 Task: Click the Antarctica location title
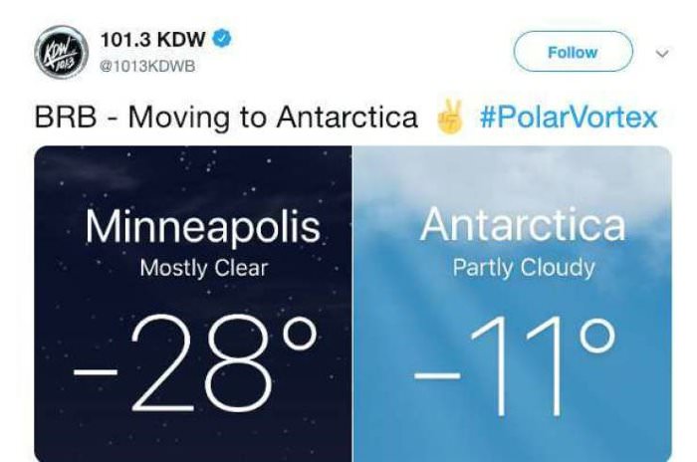click(523, 225)
